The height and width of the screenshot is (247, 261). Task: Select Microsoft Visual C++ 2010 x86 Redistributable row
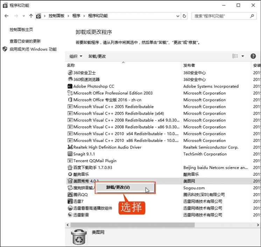coord(163,140)
